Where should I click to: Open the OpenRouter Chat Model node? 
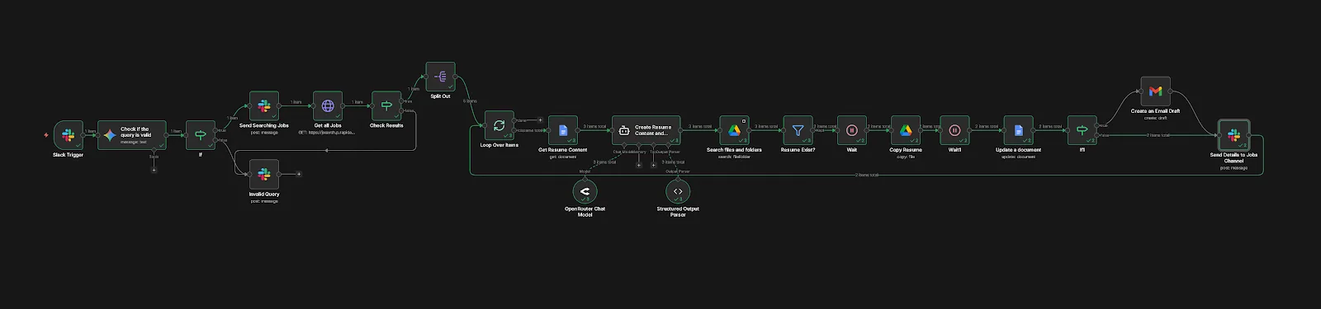coord(585,191)
